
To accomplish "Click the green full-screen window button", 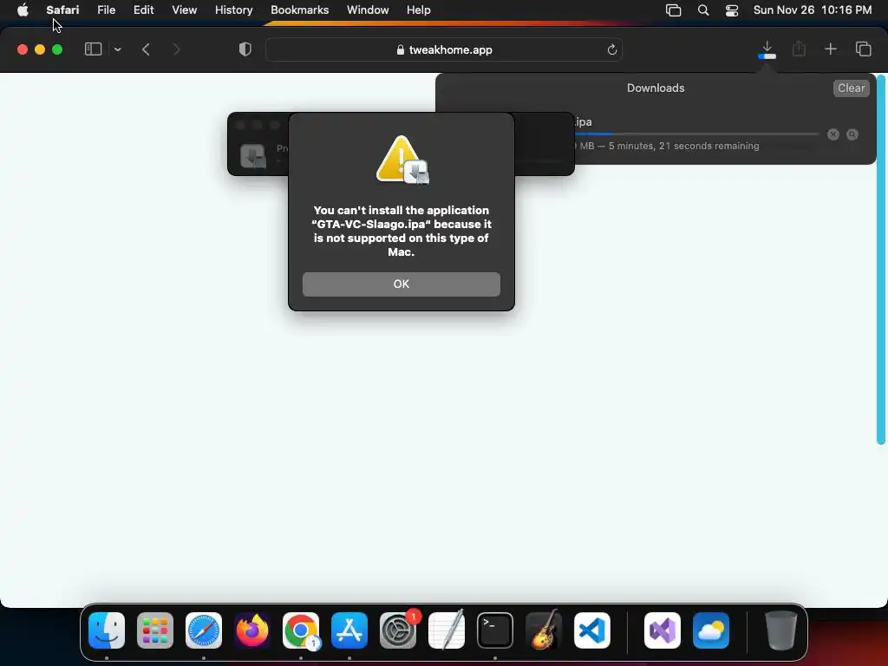I will 57,49.
